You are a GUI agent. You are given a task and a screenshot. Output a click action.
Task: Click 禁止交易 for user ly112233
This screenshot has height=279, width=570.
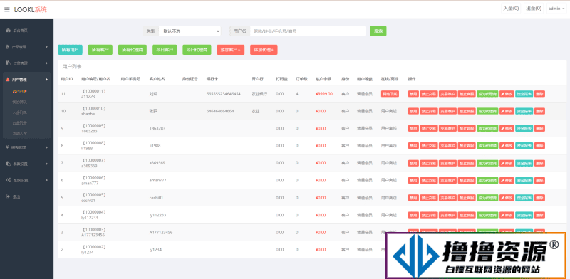click(x=429, y=215)
